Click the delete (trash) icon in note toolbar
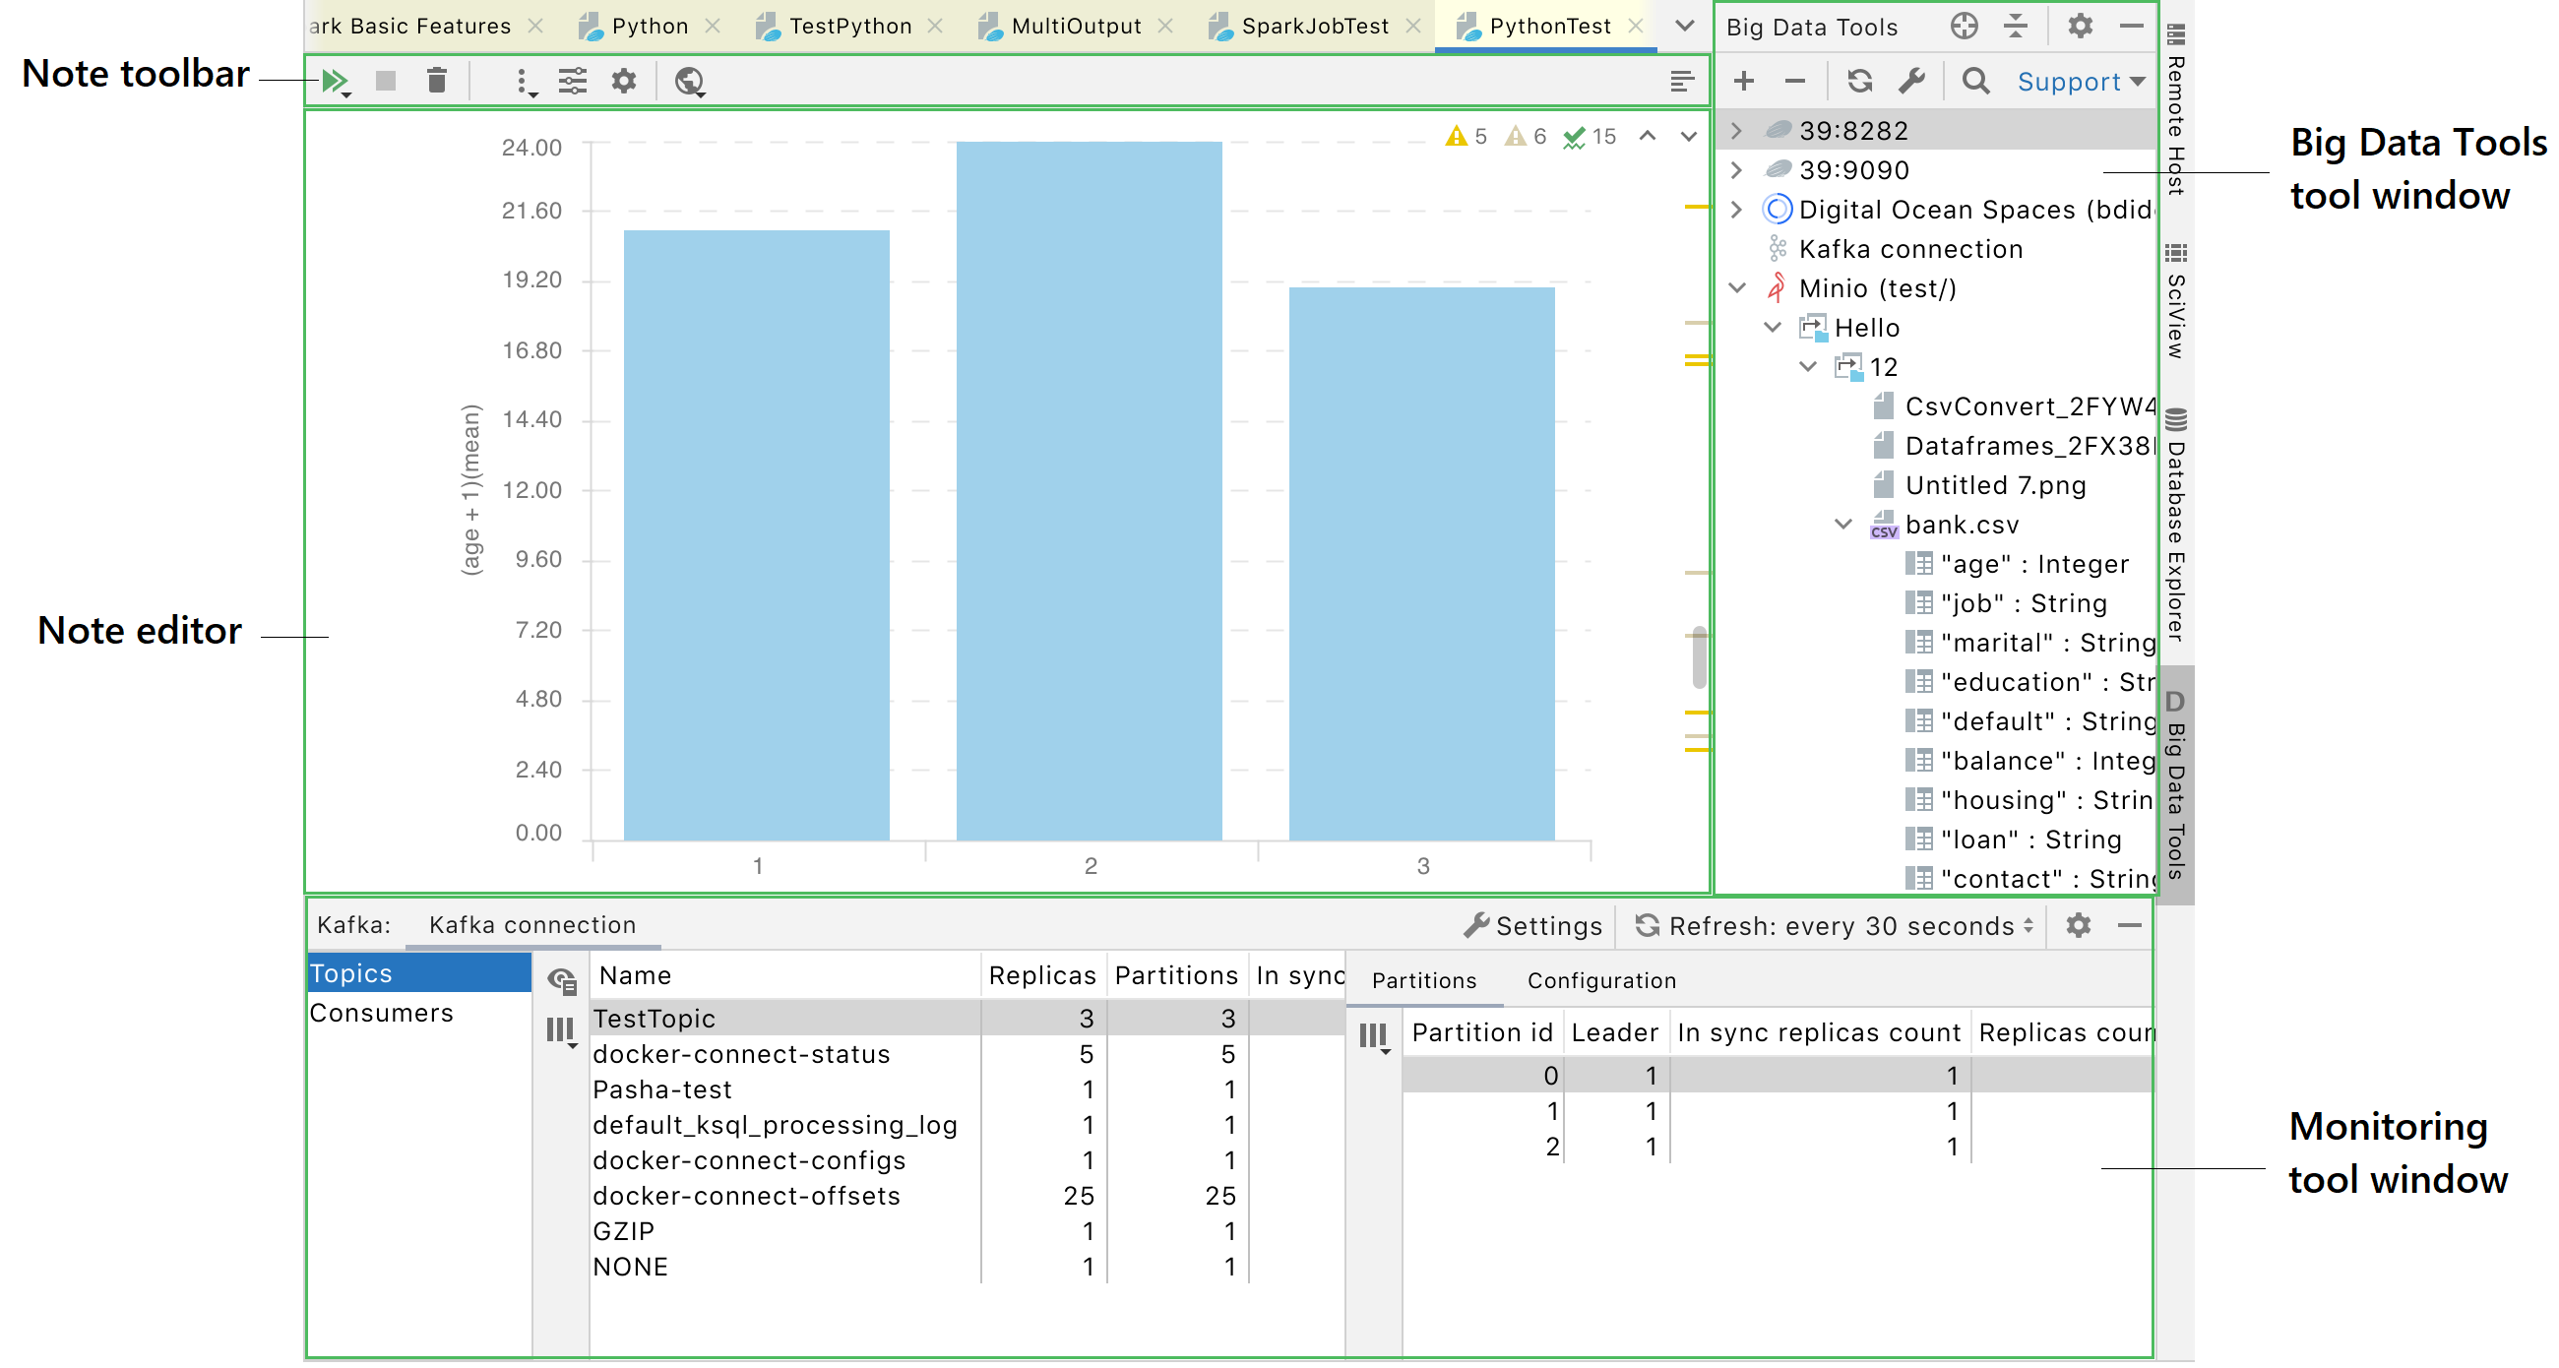The width and height of the screenshot is (2559, 1368). [x=435, y=82]
